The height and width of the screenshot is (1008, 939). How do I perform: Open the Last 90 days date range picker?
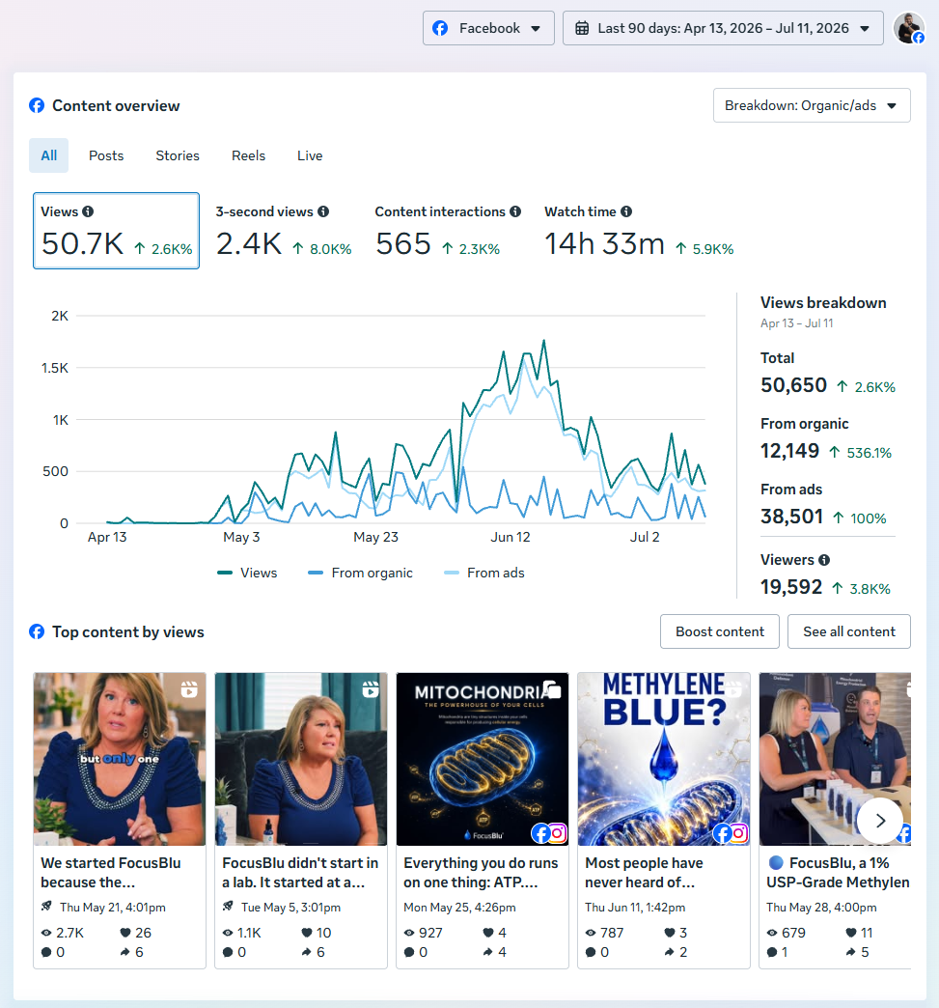(x=723, y=28)
